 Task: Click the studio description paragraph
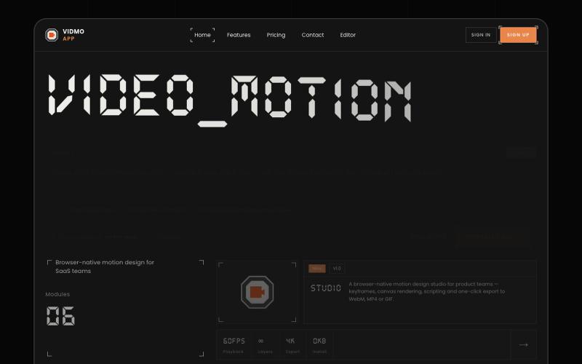427,292
